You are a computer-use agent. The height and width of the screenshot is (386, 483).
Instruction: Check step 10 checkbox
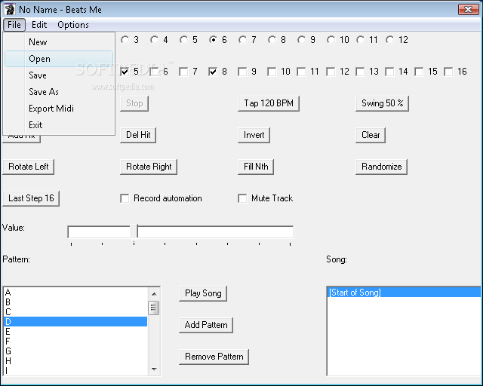coord(272,72)
